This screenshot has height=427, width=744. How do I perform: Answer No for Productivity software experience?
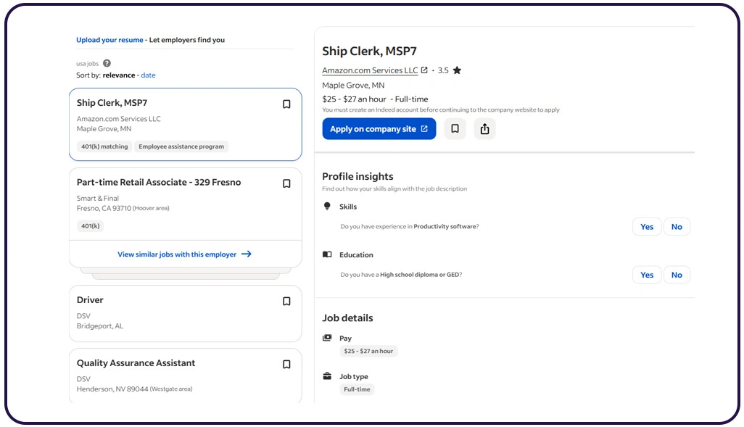tap(677, 227)
